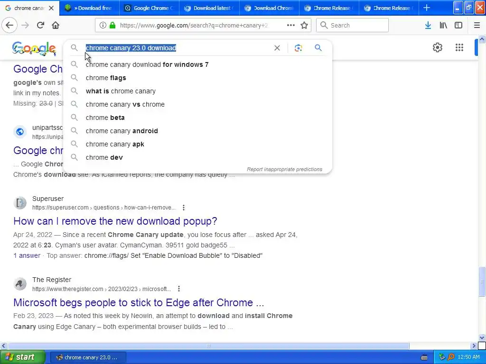Open the Windows start menu

[23, 357]
